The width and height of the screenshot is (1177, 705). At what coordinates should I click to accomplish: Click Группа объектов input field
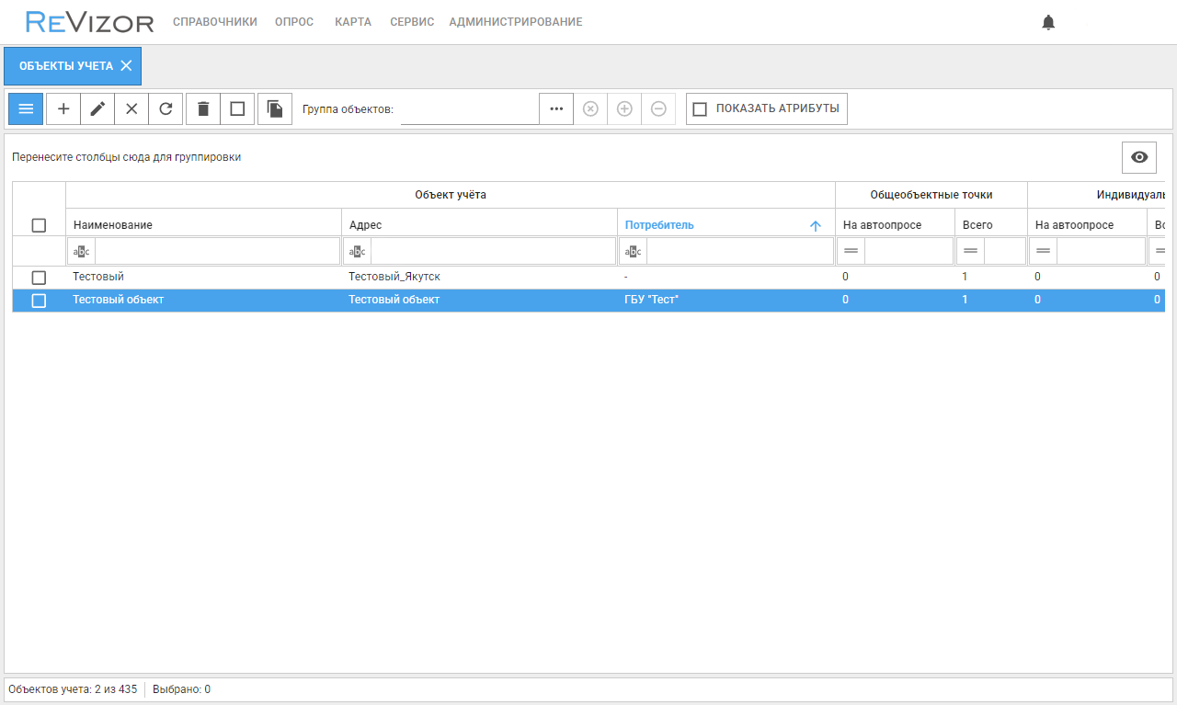point(470,108)
